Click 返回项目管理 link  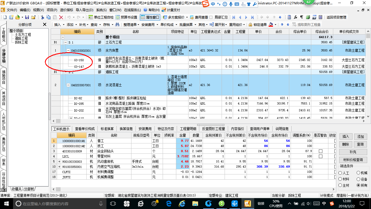[x=336, y=17]
